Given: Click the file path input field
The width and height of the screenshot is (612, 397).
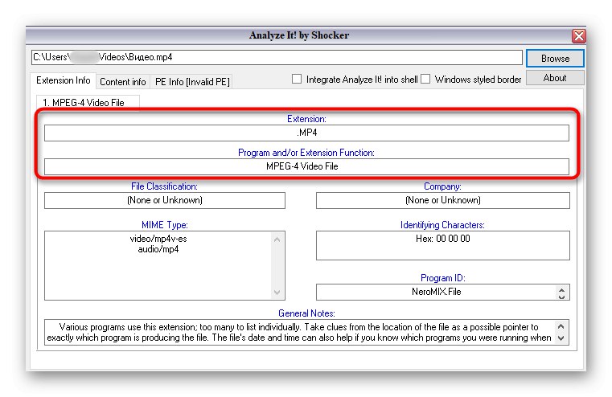Looking at the screenshot, I should point(277,57).
